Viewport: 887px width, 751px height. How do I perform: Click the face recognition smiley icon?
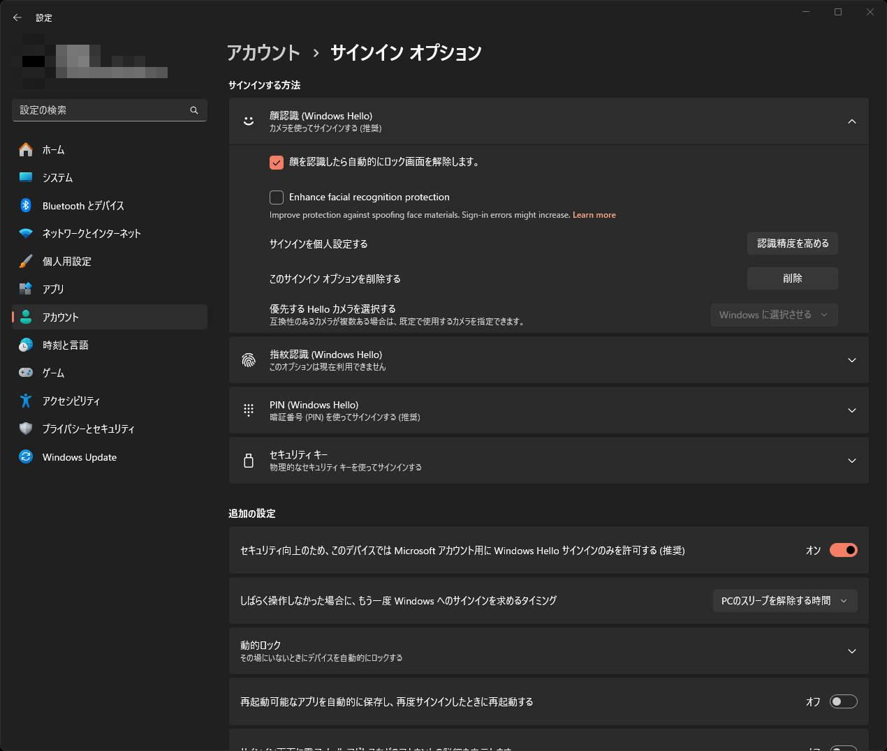click(x=249, y=121)
